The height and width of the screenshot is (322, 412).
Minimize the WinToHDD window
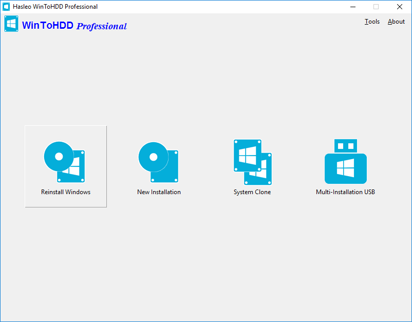352,7
